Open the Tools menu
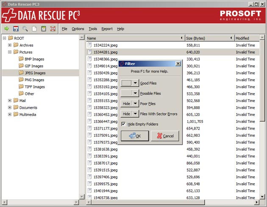Screen dimensions: 267x207 [x=93, y=29]
